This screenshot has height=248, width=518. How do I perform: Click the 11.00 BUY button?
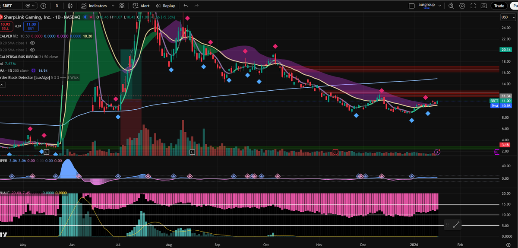tap(32, 26)
